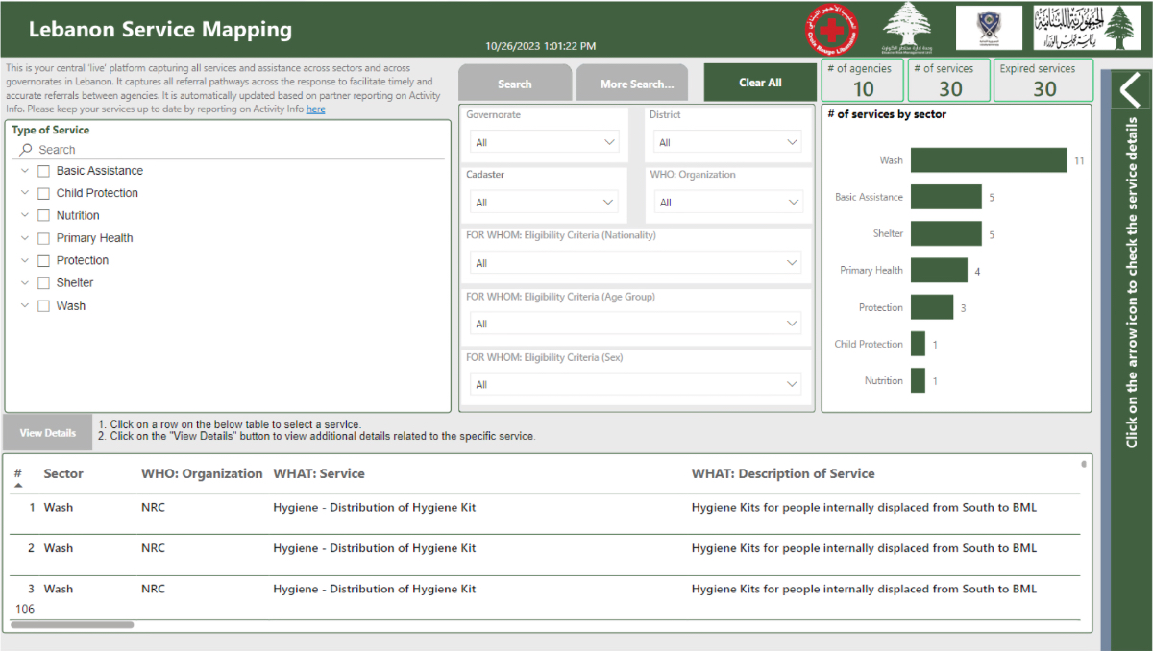Viewport: 1153px width, 651px height.
Task: Click the table vertical scrollbar thumb
Action: pos(1084,464)
